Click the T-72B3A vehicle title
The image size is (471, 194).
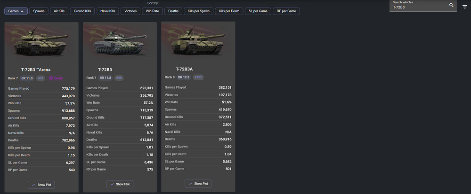pyautogui.click(x=184, y=69)
